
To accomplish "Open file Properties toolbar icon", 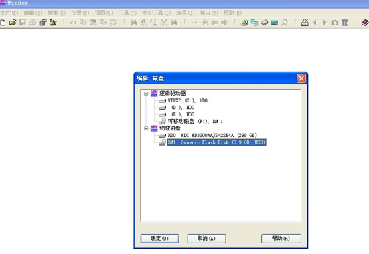I will (43, 23).
